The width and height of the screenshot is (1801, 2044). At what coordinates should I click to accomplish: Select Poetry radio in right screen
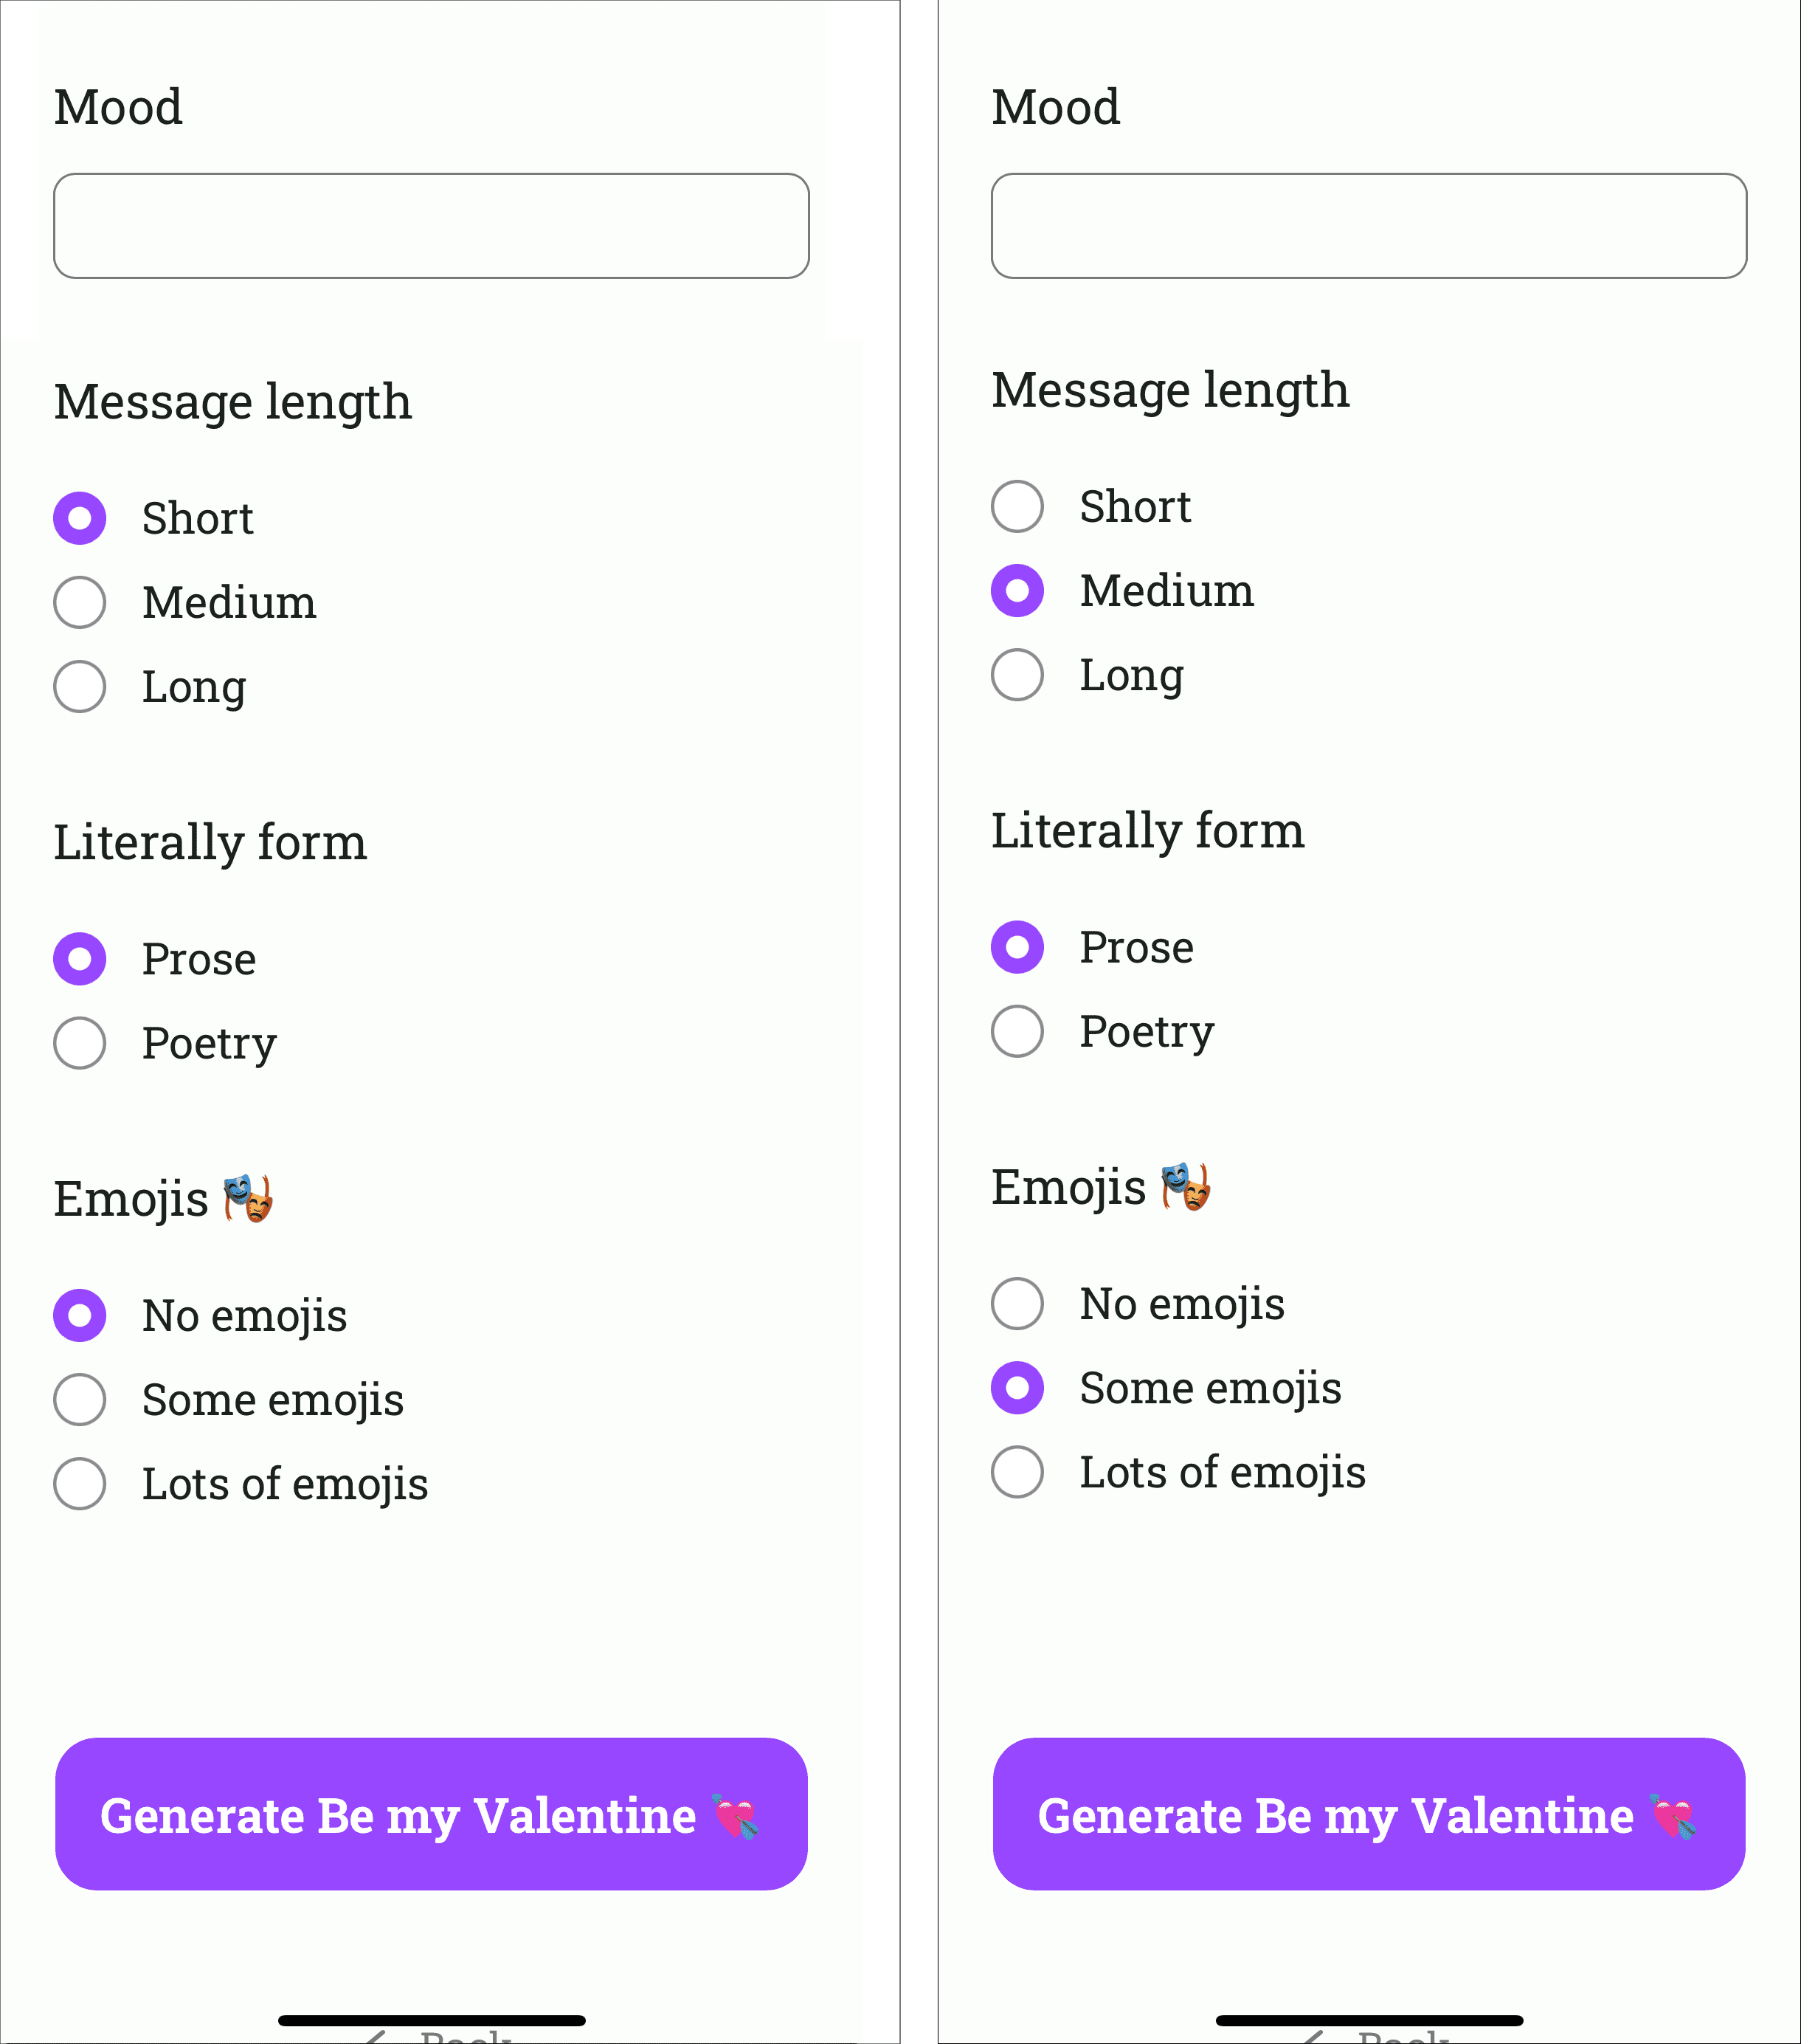(x=1017, y=1031)
